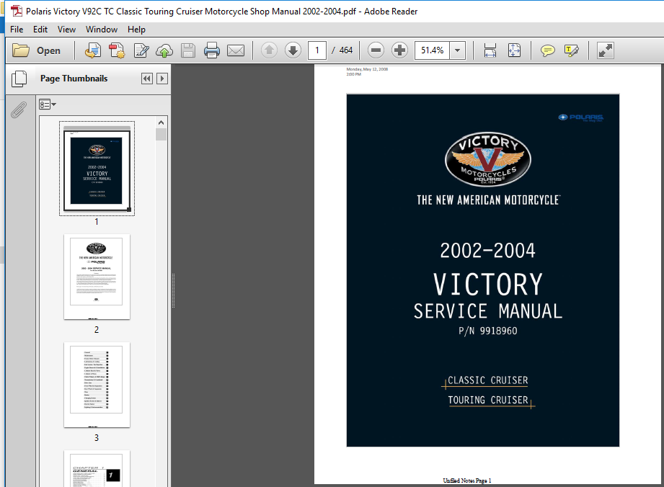
Task: Click the Add sticky note comment icon
Action: point(547,50)
